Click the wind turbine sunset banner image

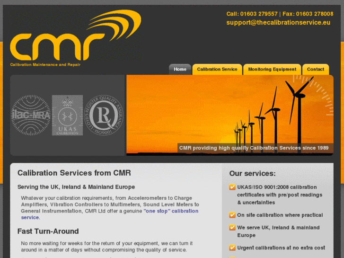pyautogui.click(x=229, y=115)
